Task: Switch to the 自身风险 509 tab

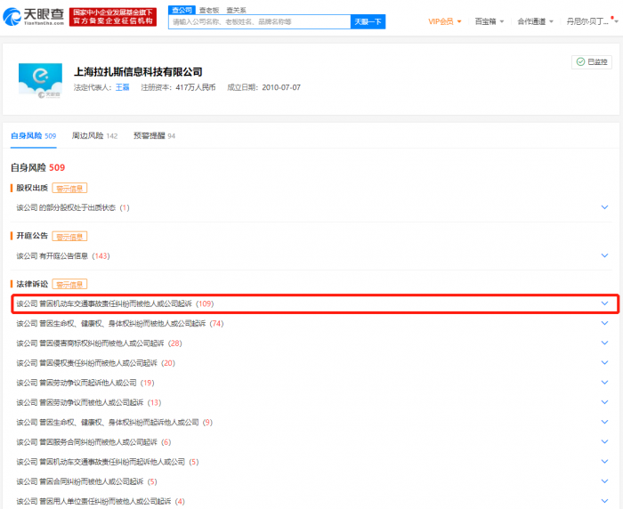Action: 34,136
